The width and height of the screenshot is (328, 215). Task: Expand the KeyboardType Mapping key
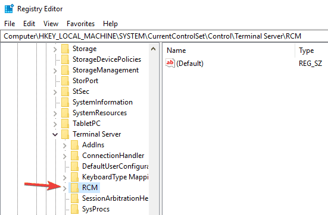(x=65, y=178)
